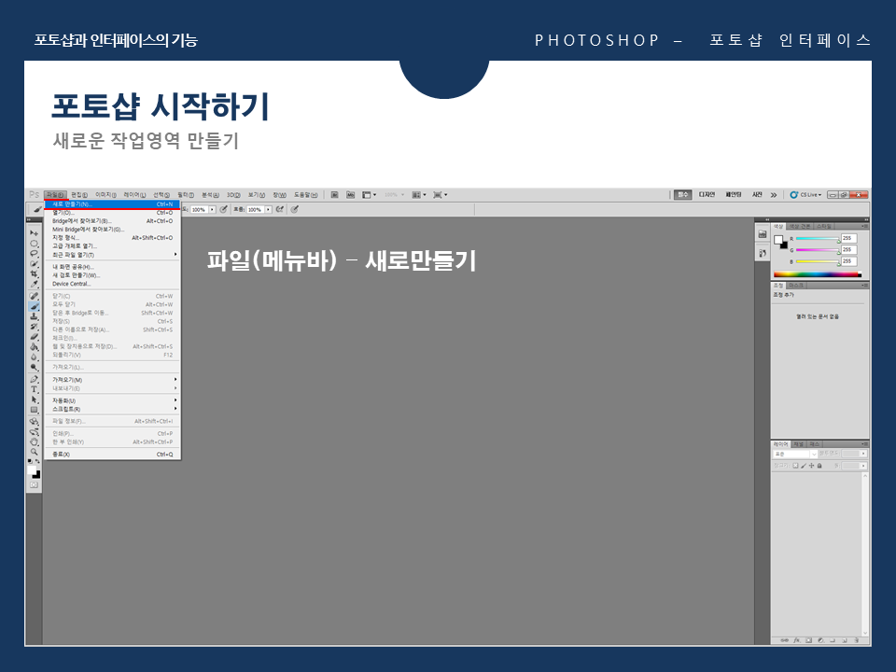Toggle tablet pressure for size
The height and width of the screenshot is (672, 896).
294,209
